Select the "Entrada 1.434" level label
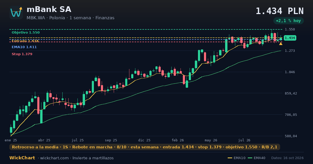Viewport: 313px width, 164px height. (x=25, y=41)
